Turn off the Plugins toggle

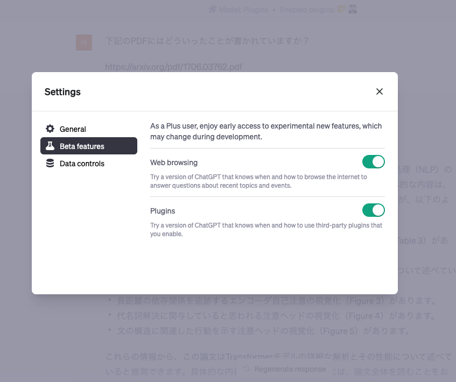pyautogui.click(x=374, y=210)
